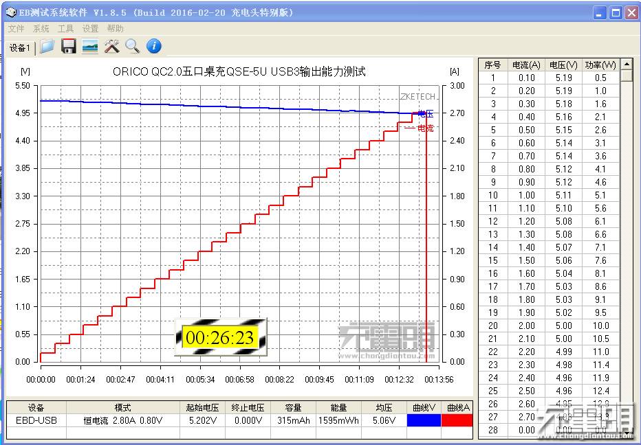The height and width of the screenshot is (445, 641).
Task: Open the 文件 menu
Action: tap(17, 29)
